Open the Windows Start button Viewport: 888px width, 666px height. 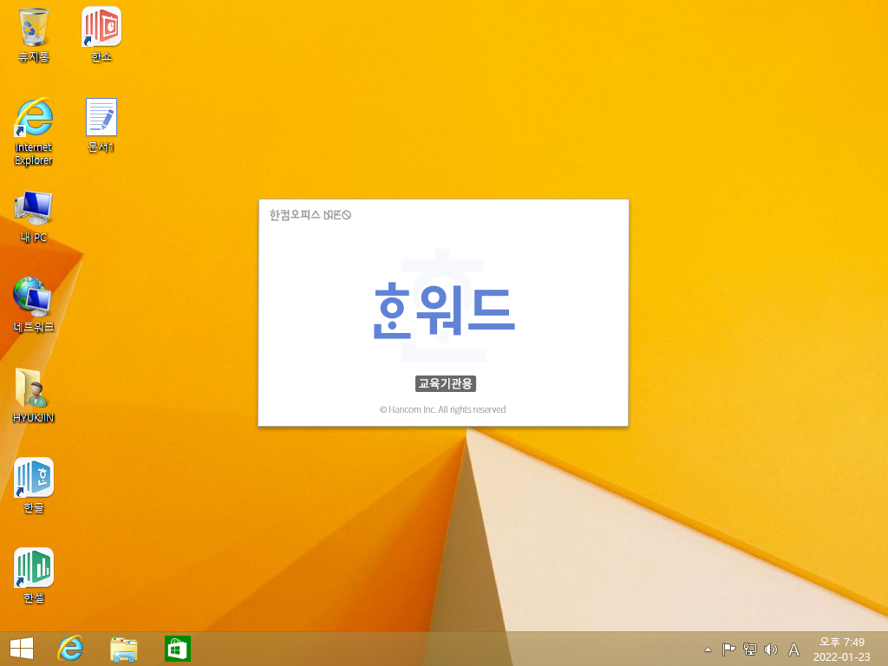click(x=22, y=649)
